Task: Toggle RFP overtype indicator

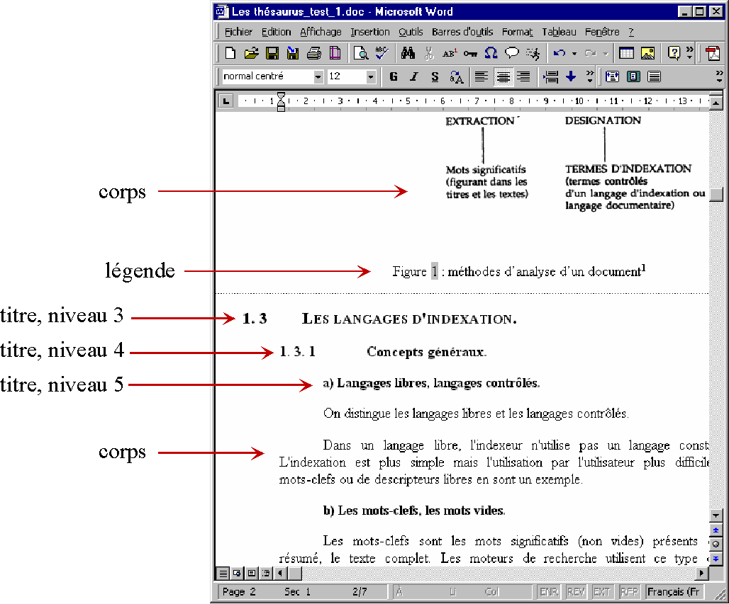Action: [629, 592]
